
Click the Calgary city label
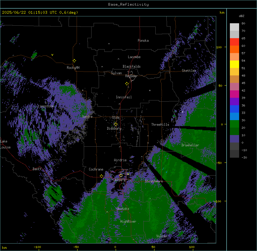[x=119, y=180]
